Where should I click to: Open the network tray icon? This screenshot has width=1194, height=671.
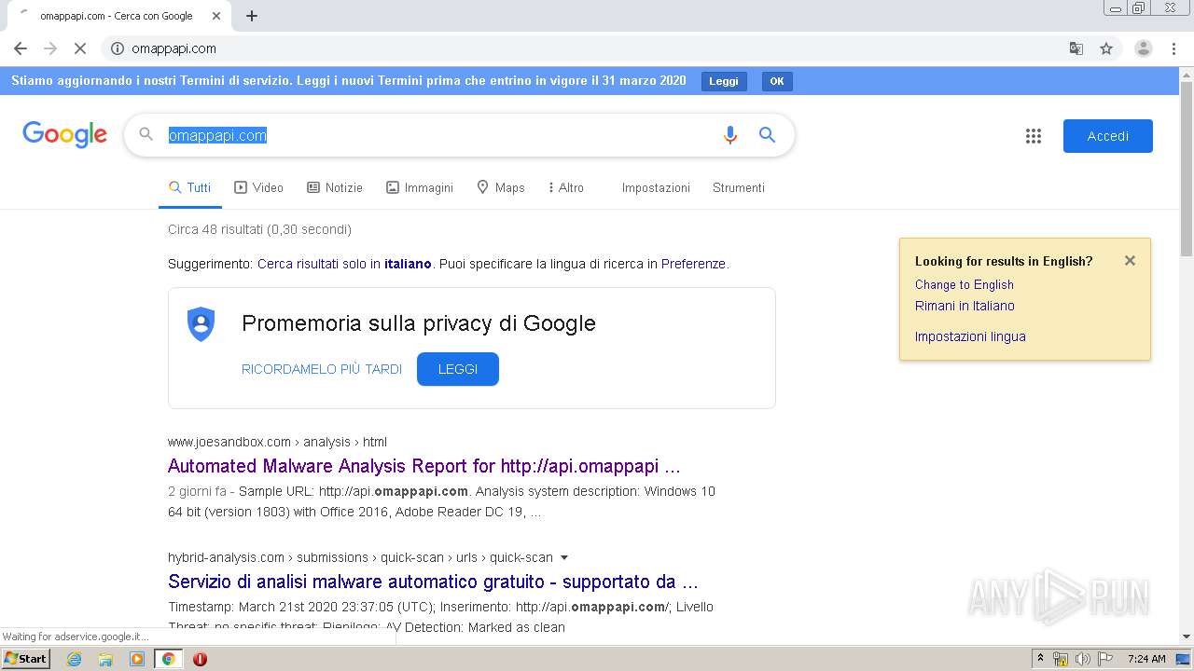pyautogui.click(x=1061, y=659)
